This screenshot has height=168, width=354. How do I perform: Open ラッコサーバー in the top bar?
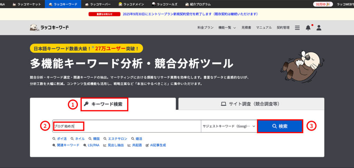click(x=98, y=4)
